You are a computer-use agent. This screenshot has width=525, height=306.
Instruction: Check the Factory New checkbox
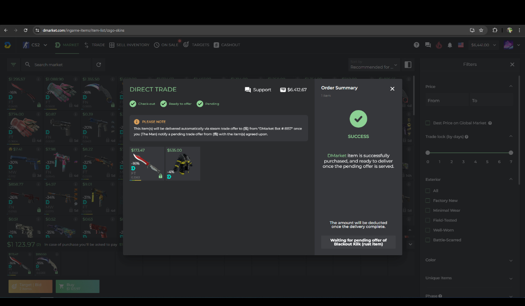point(428,201)
